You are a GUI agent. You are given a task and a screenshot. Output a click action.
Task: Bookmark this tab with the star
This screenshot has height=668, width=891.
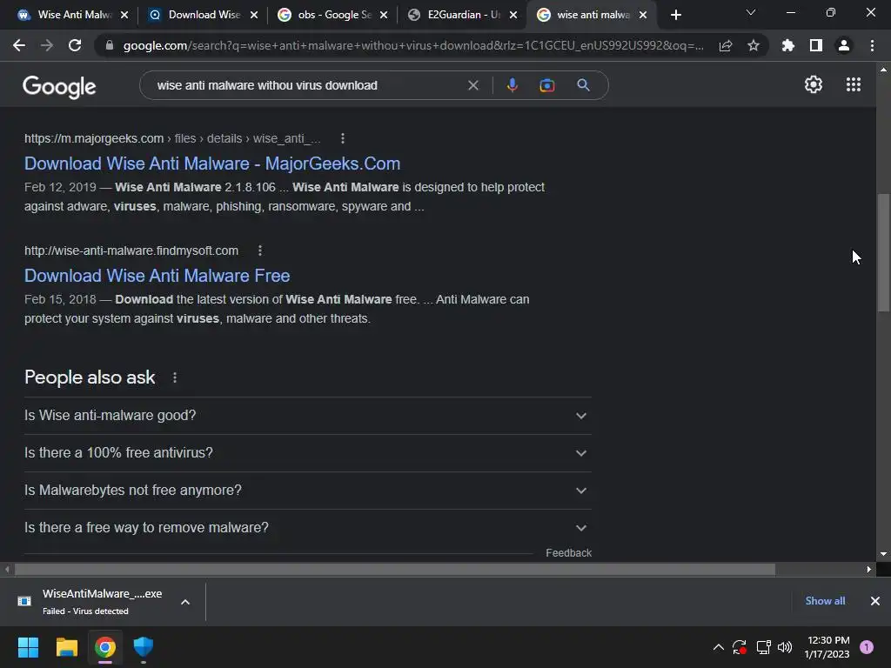tap(754, 45)
